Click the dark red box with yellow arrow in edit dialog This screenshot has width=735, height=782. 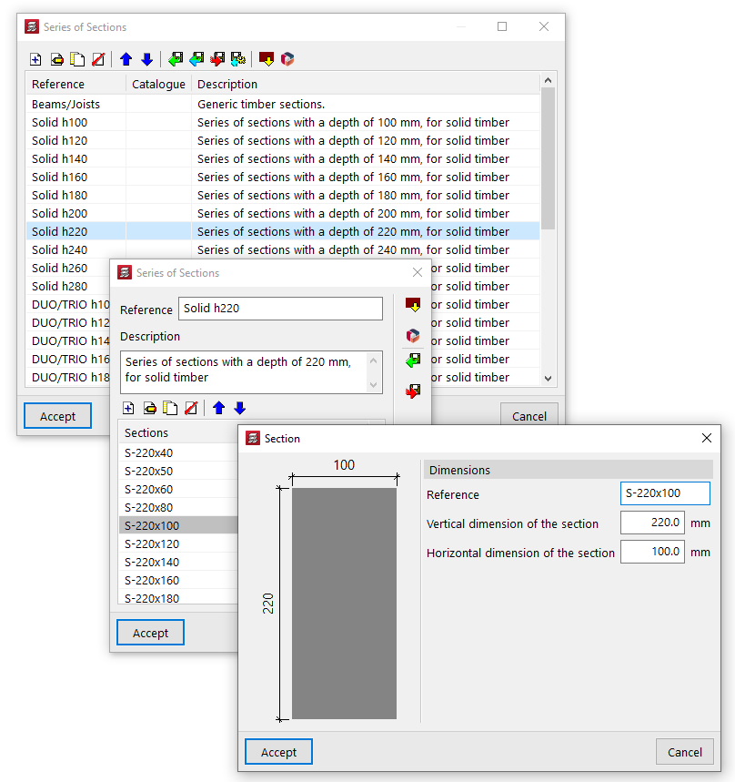pos(413,305)
